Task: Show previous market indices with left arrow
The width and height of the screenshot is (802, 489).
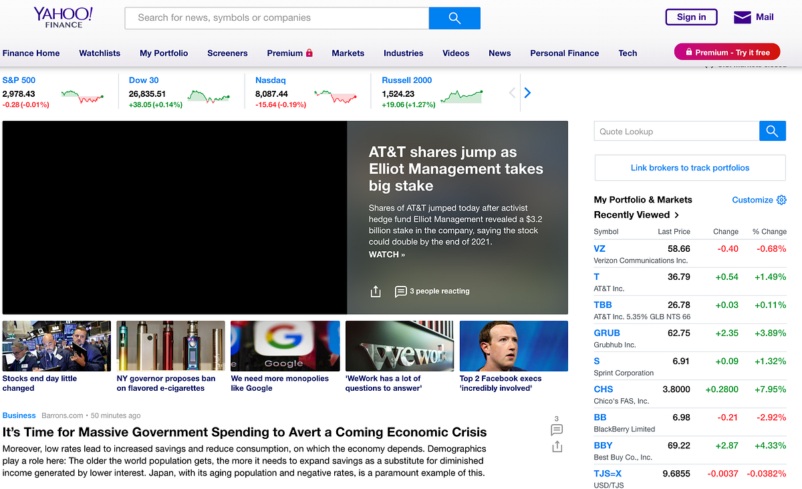Action: 513,93
